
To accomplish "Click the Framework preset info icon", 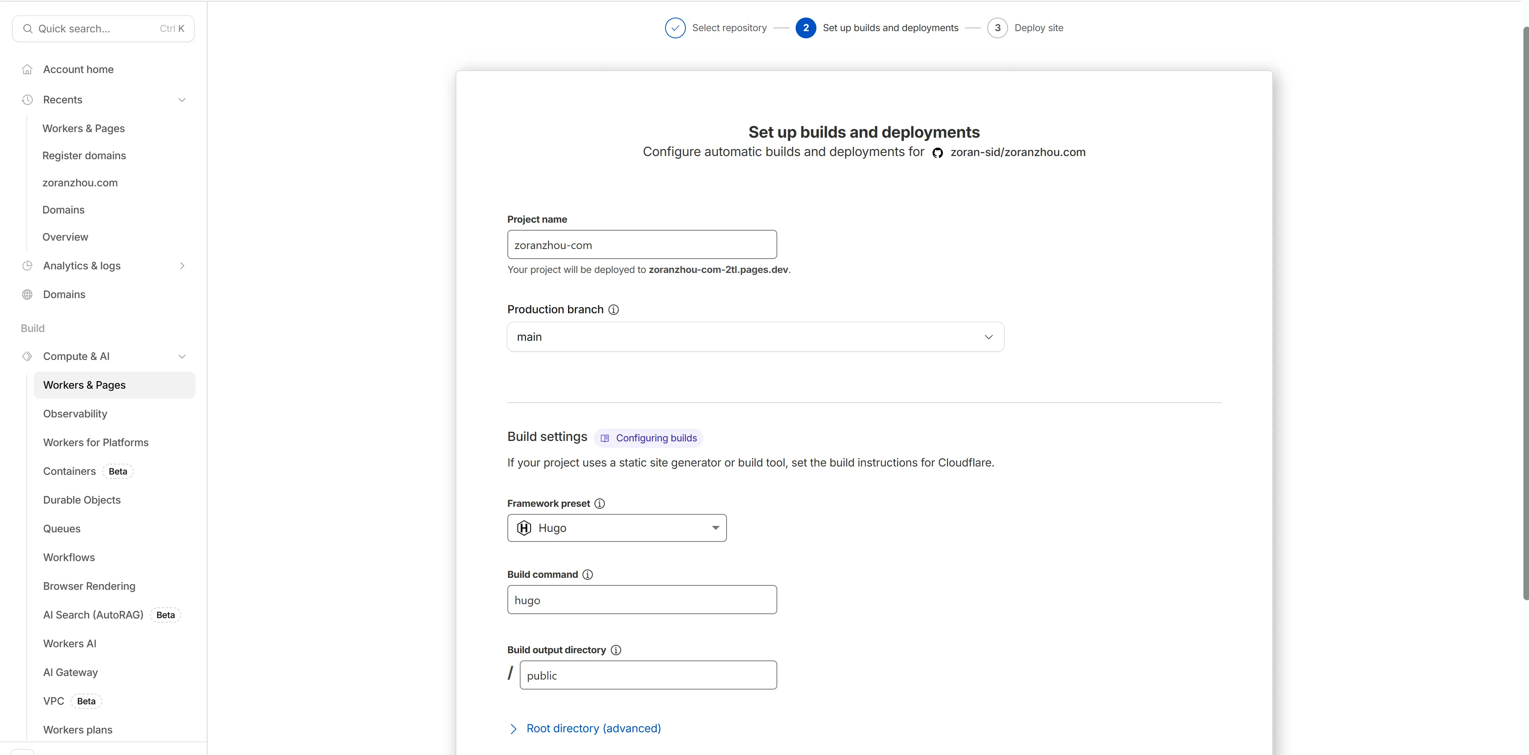I will pos(600,504).
